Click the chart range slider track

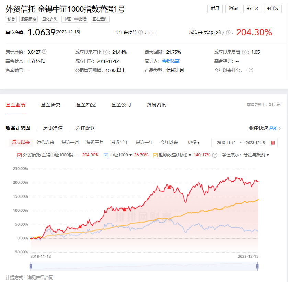pyautogui.click(x=144, y=266)
